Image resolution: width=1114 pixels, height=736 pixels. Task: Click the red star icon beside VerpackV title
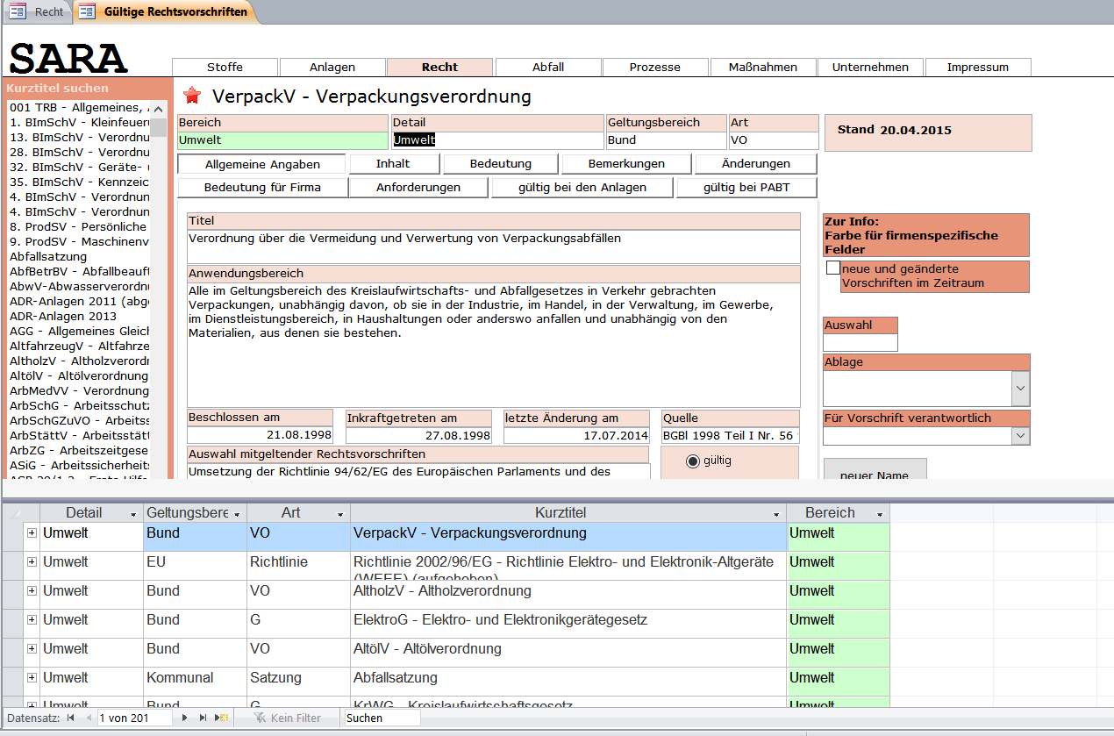point(191,96)
